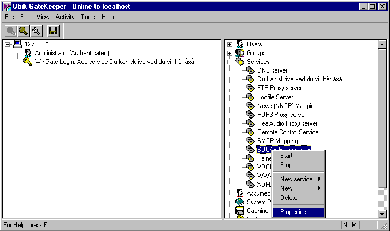Image resolution: width=390 pixels, height=231 pixels.
Task: Click the scroll down arrow in services pane
Action: 382,214
